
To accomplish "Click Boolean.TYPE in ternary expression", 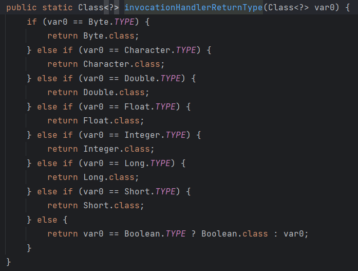I will pyautogui.click(x=155, y=234).
